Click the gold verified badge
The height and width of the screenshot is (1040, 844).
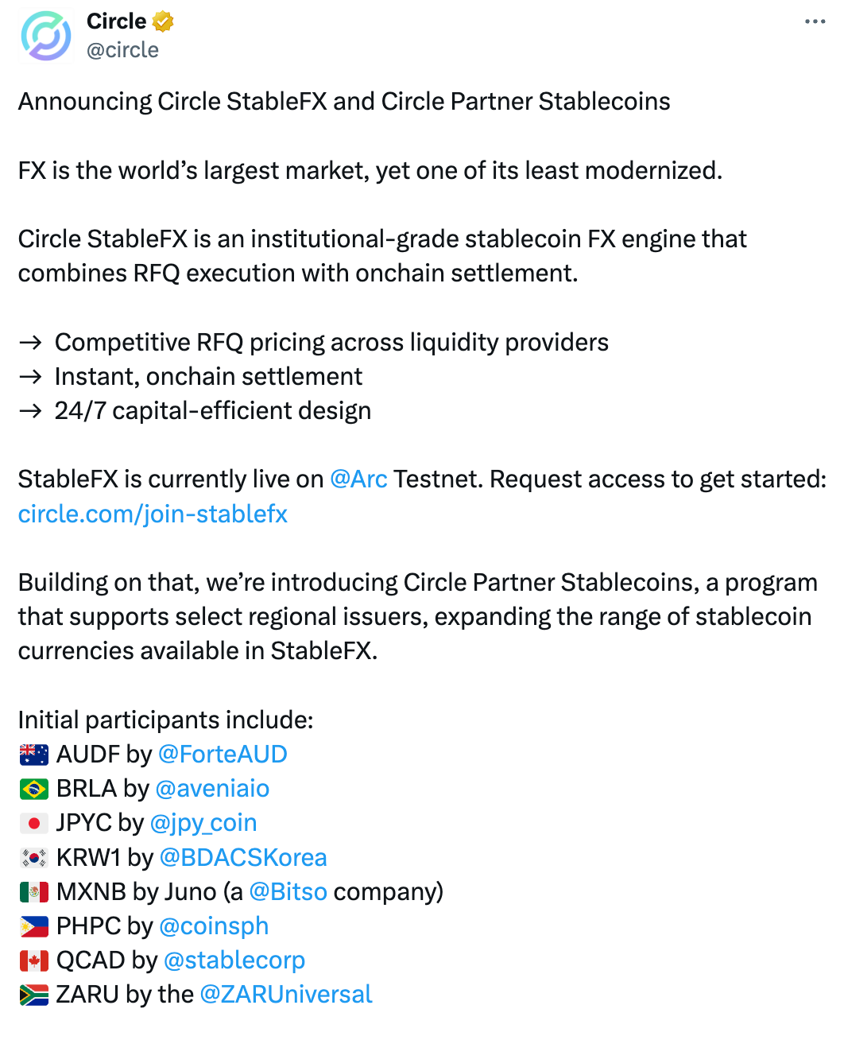point(163,21)
